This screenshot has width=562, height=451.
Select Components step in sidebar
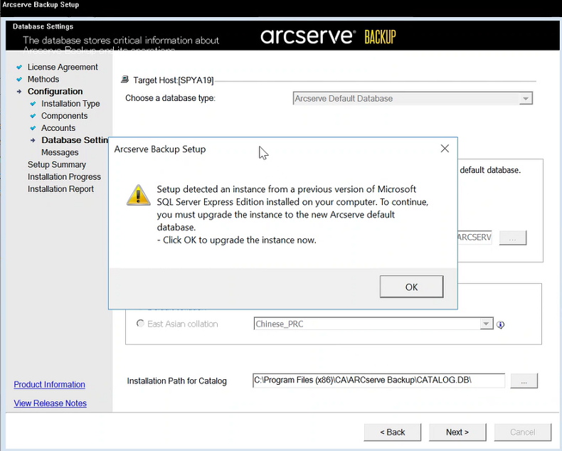65,116
